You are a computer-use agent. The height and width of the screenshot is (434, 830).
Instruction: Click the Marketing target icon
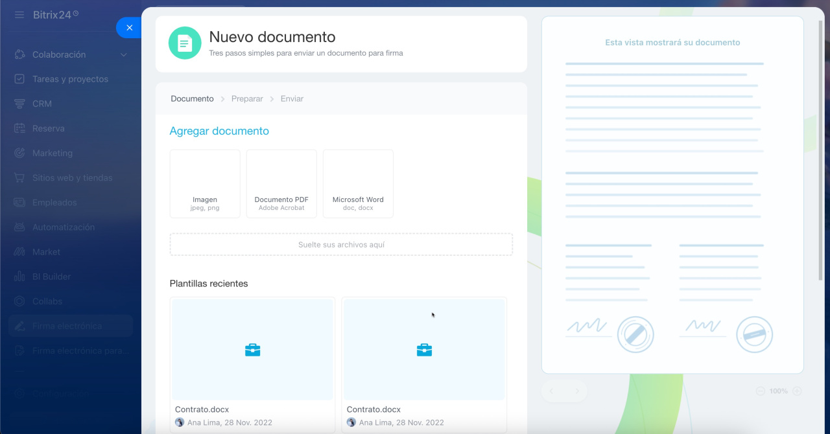20,153
